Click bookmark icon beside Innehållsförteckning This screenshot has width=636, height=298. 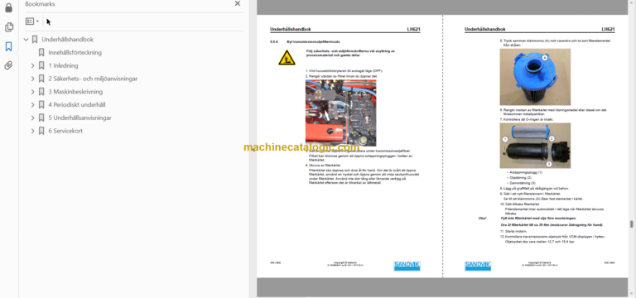click(x=41, y=52)
